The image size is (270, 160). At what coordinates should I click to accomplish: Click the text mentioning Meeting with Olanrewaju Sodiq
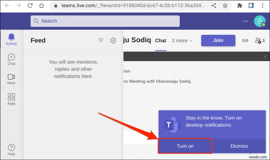(x=158, y=81)
